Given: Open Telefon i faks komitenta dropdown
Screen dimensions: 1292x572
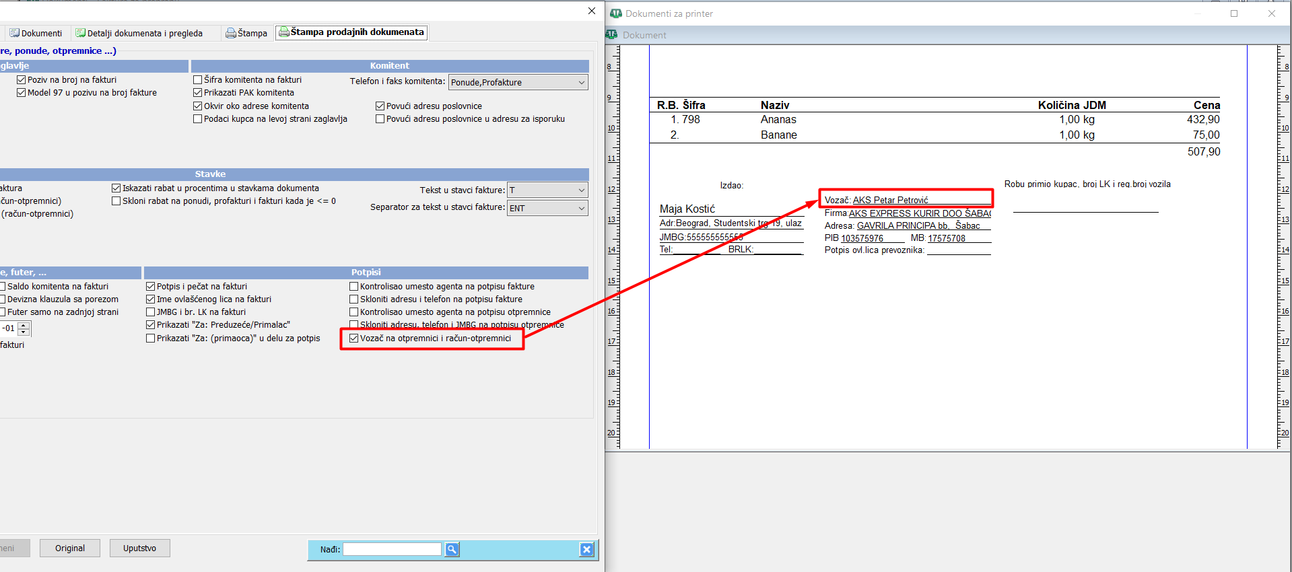Looking at the screenshot, I should tap(518, 82).
